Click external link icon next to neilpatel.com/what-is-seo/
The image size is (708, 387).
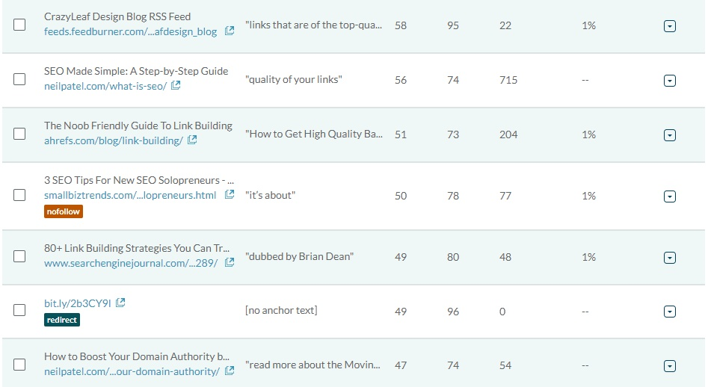[x=176, y=85]
